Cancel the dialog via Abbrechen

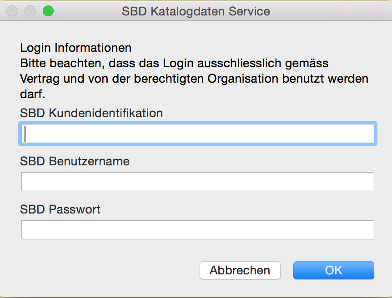240,270
